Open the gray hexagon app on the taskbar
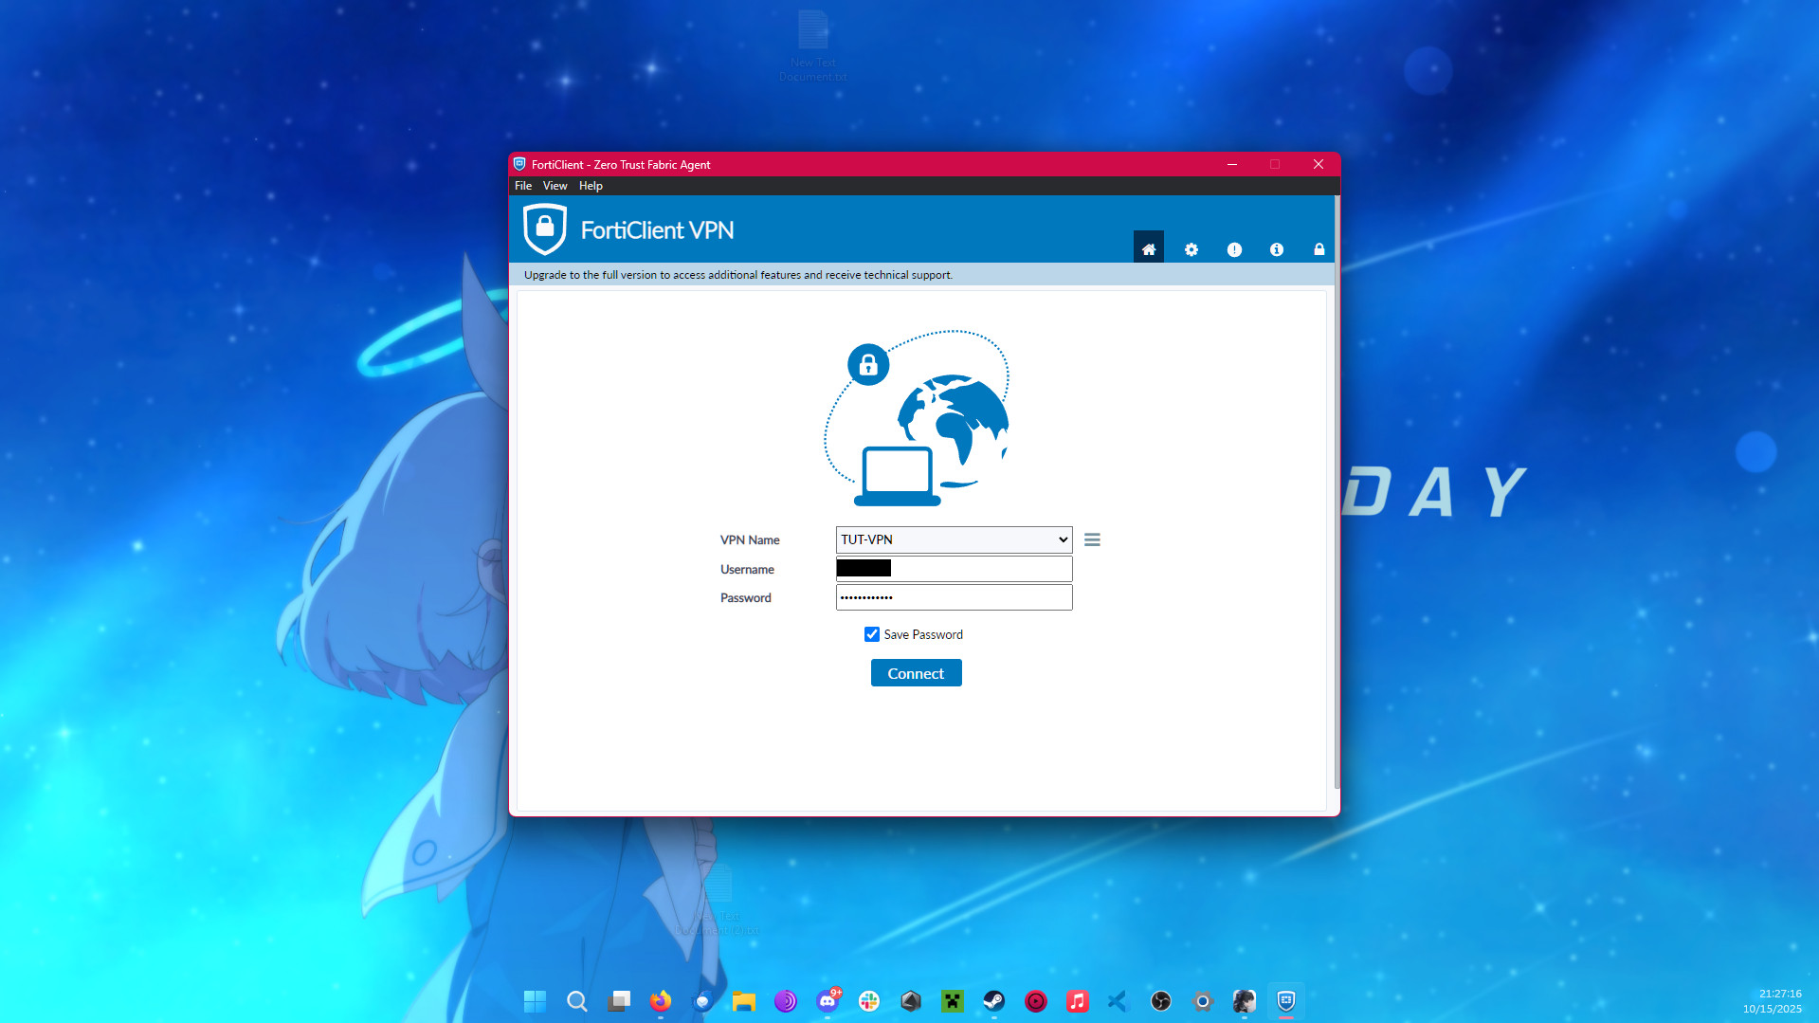The image size is (1819, 1023). 911,1001
